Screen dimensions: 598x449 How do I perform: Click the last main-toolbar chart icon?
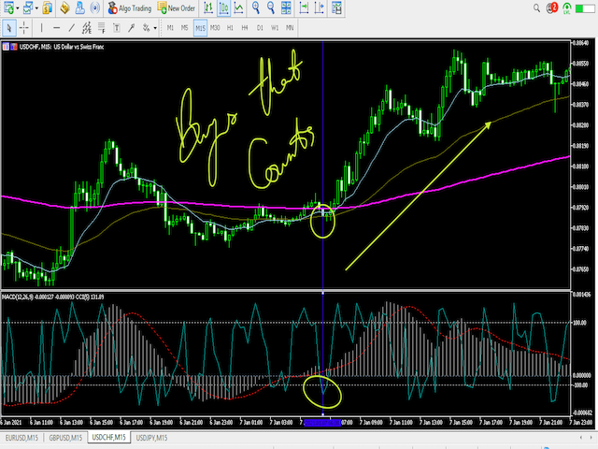[x=336, y=7]
